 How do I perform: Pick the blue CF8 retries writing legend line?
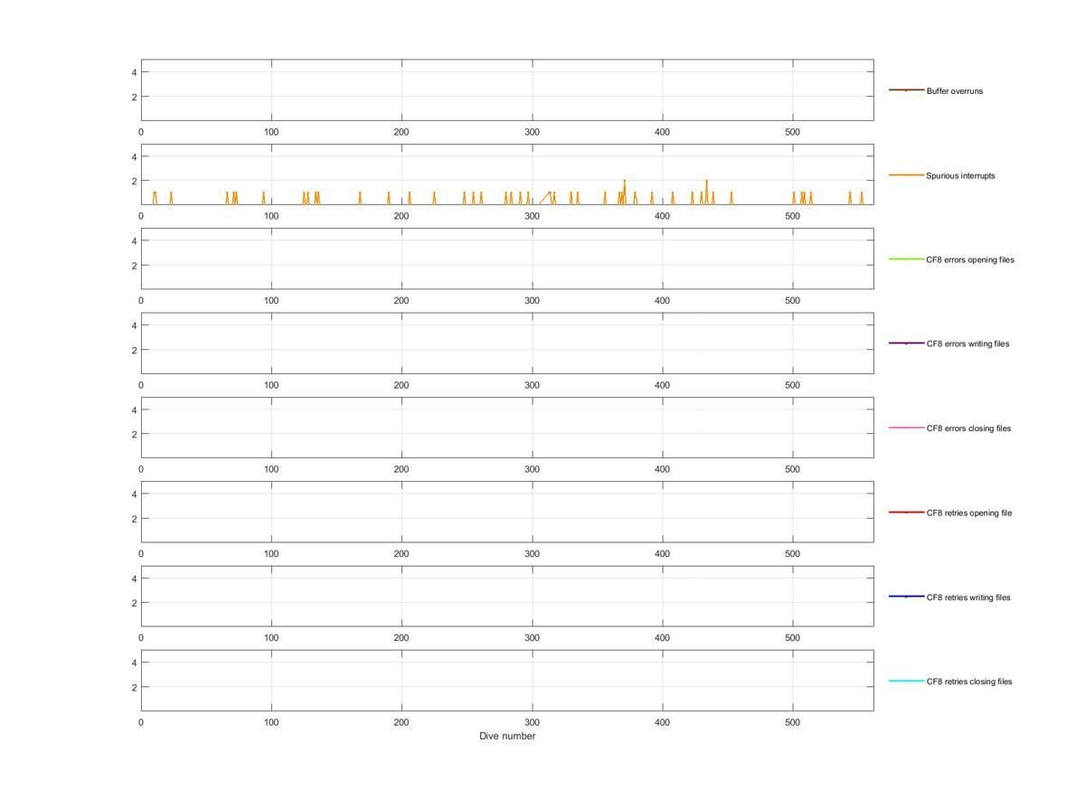906,597
